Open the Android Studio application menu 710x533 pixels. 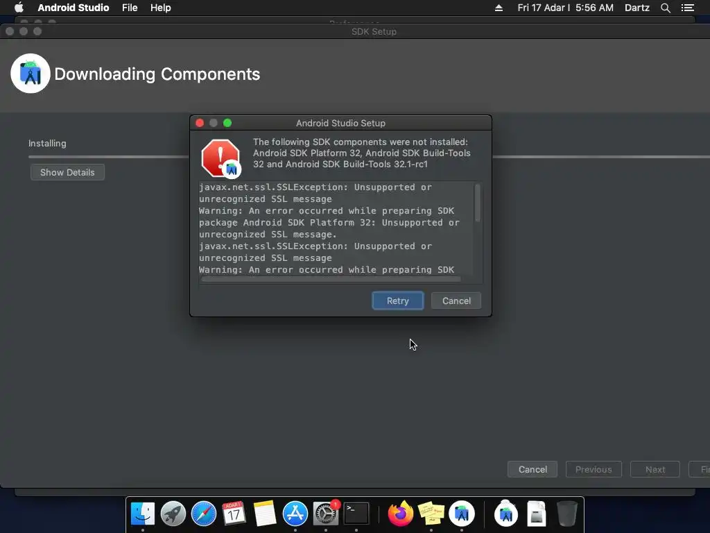click(73, 8)
